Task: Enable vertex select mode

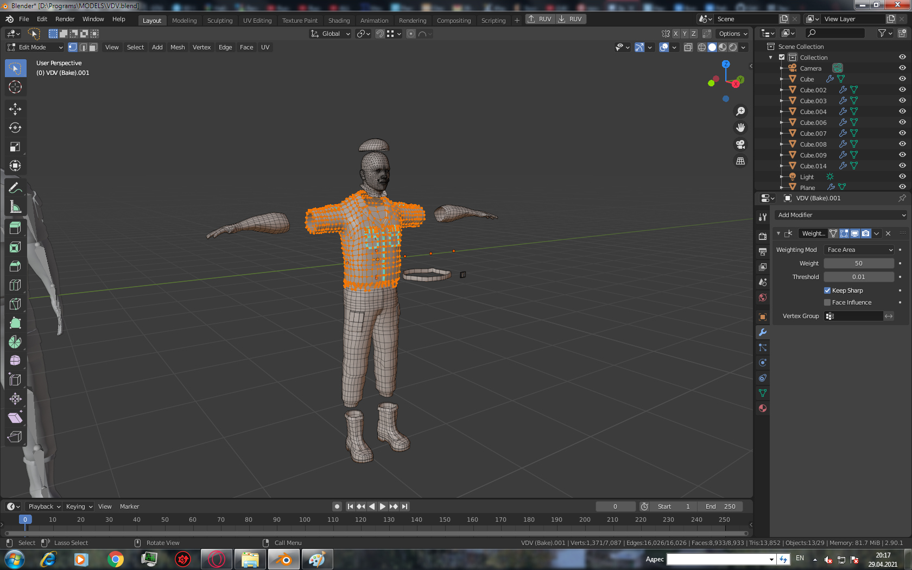Action: coord(73,47)
